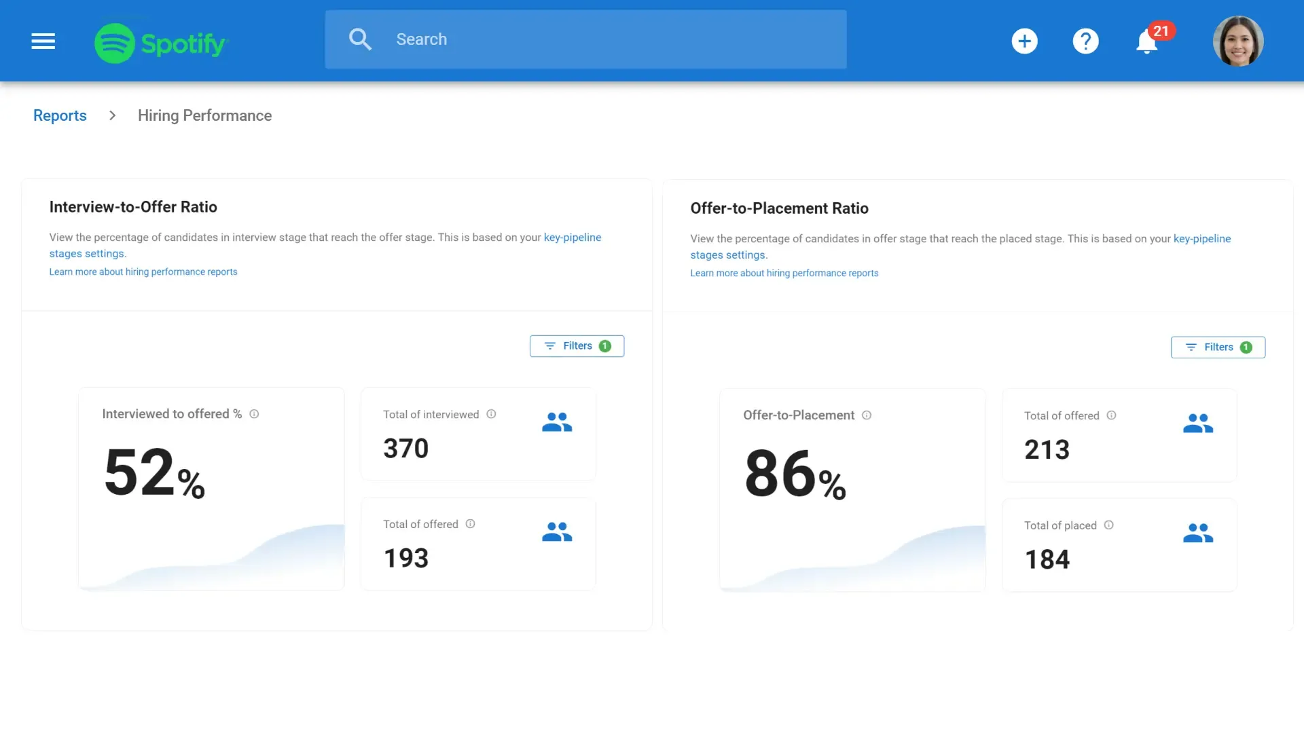Click the search magnifier icon

[360, 39]
